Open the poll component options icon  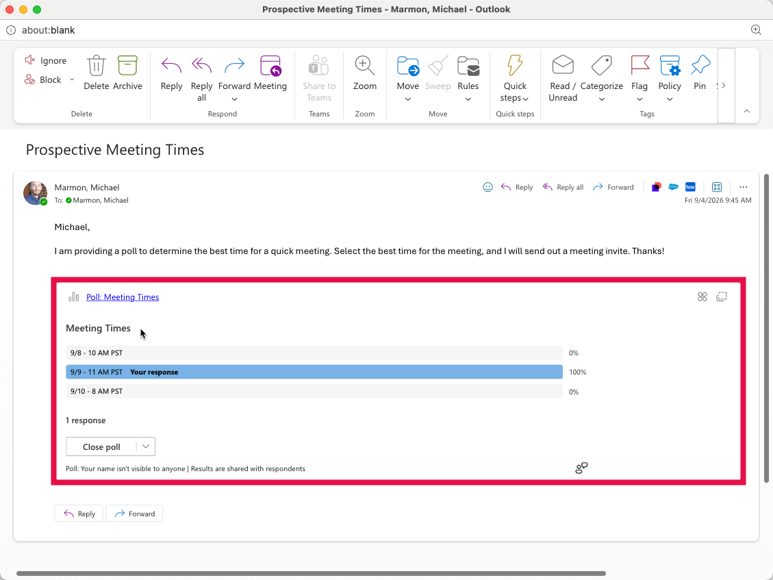(x=702, y=297)
